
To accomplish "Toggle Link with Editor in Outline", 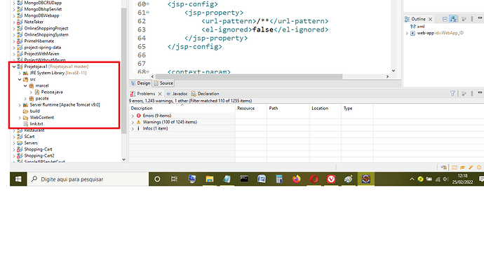I will tap(453, 19).
